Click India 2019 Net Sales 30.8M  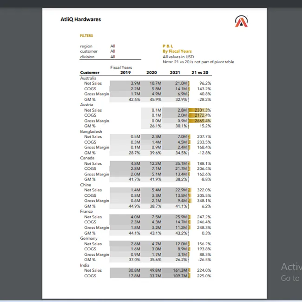click(134, 270)
